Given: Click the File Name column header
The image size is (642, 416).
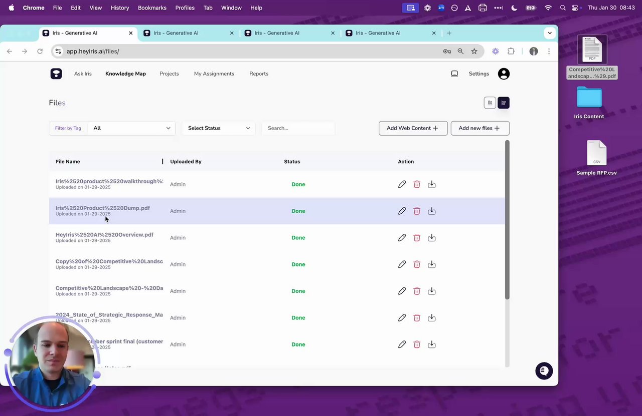Looking at the screenshot, I should pyautogui.click(x=68, y=162).
